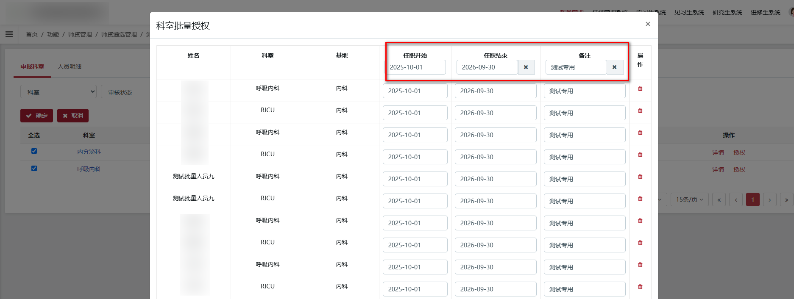This screenshot has width=794, height=299.
Task: Edit the 备注 header text field
Action: pos(576,67)
